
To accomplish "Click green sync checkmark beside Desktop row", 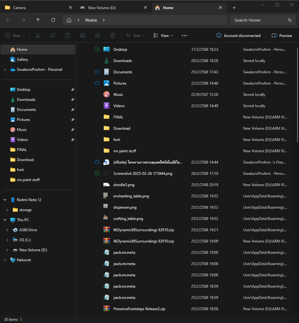I will (x=97, y=49).
